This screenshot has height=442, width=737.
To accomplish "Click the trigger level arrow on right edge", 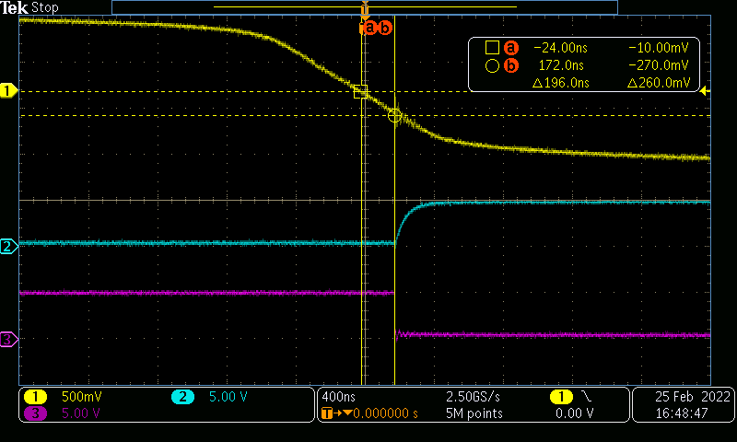I will point(705,91).
